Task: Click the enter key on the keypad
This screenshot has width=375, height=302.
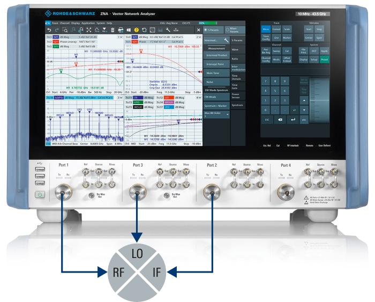Action: click(292, 120)
